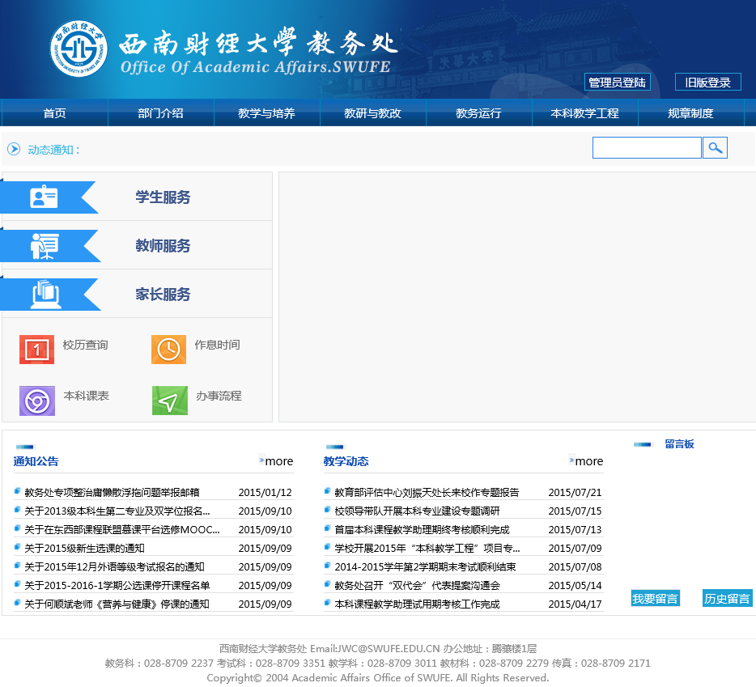Open the red calendar 校历查询 icon

[x=36, y=349]
